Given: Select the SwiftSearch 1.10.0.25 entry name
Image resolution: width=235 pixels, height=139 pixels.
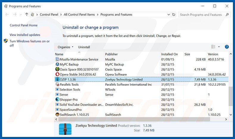Looking at the screenshot, I should point(74,115).
